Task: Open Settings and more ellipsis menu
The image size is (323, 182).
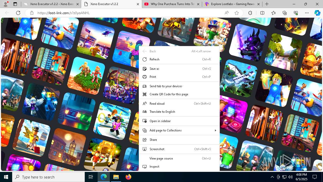Action: 307,13
